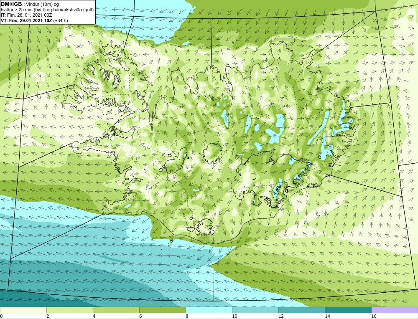Click the purple above-16 m/s legend swatch
The width and height of the screenshot is (418, 319).
pyautogui.click(x=395, y=310)
